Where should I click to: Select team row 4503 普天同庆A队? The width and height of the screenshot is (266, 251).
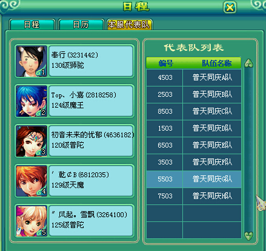coord(194,77)
